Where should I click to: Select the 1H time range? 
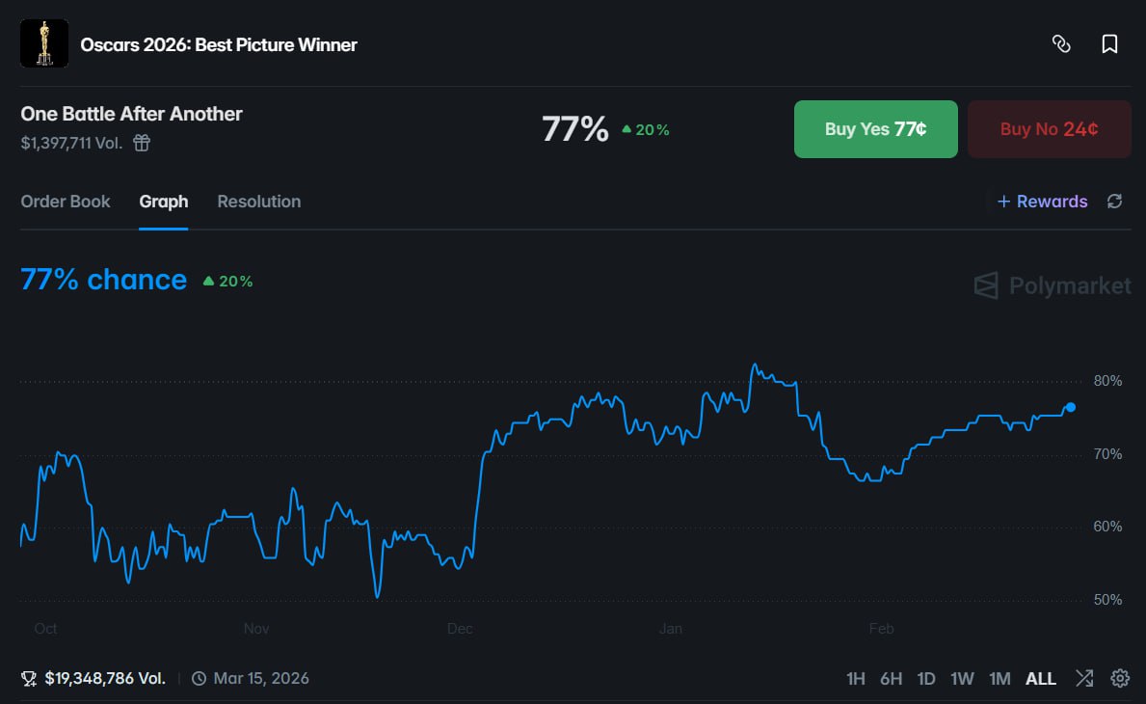click(855, 679)
